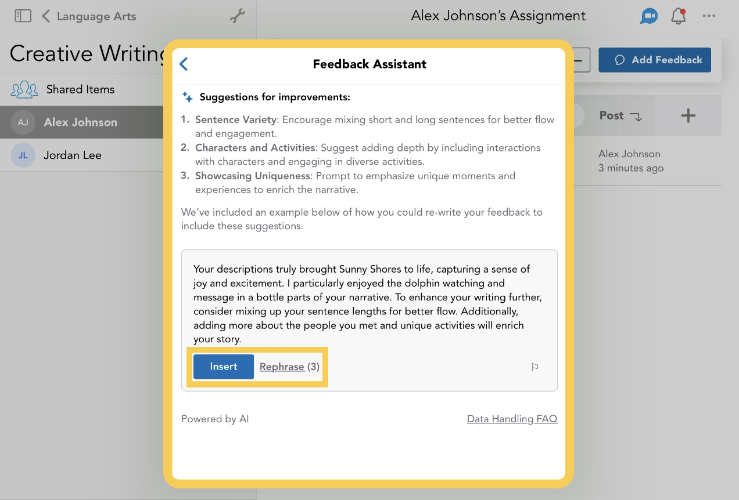The width and height of the screenshot is (739, 500).
Task: Click the suggested feedback text box
Action: tap(369, 320)
